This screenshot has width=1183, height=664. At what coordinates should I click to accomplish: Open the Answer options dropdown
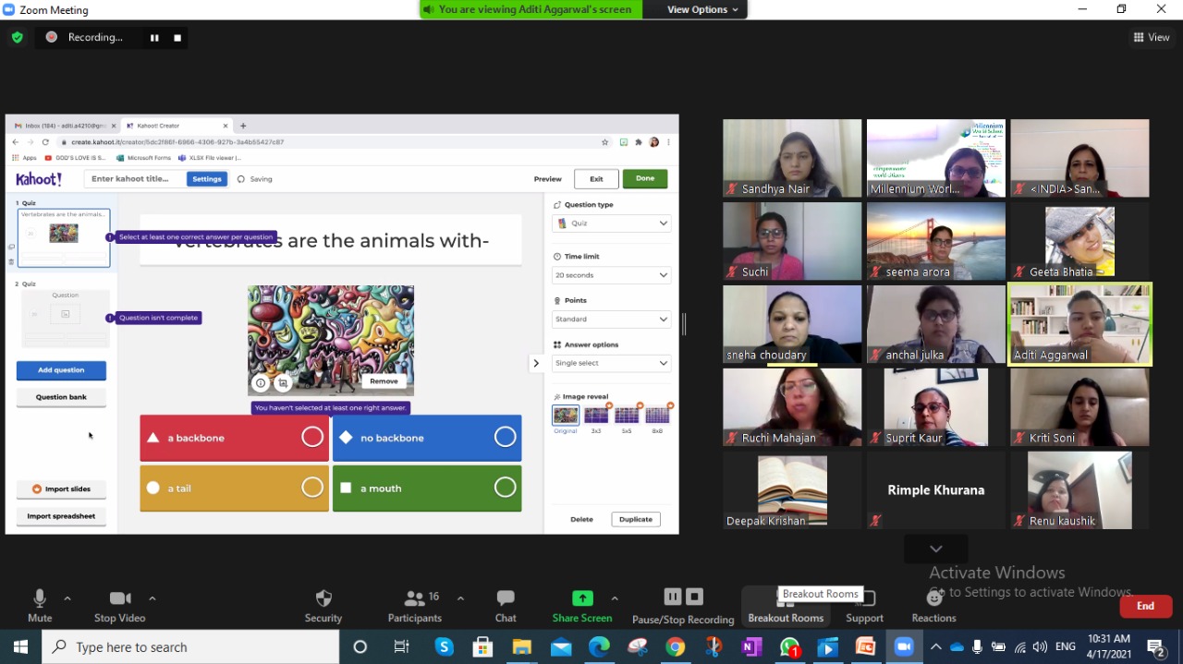(612, 363)
